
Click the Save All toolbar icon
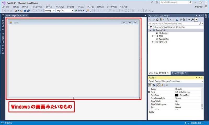tap(28, 11)
